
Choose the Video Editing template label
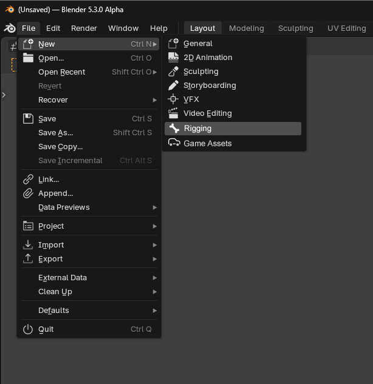(208, 113)
